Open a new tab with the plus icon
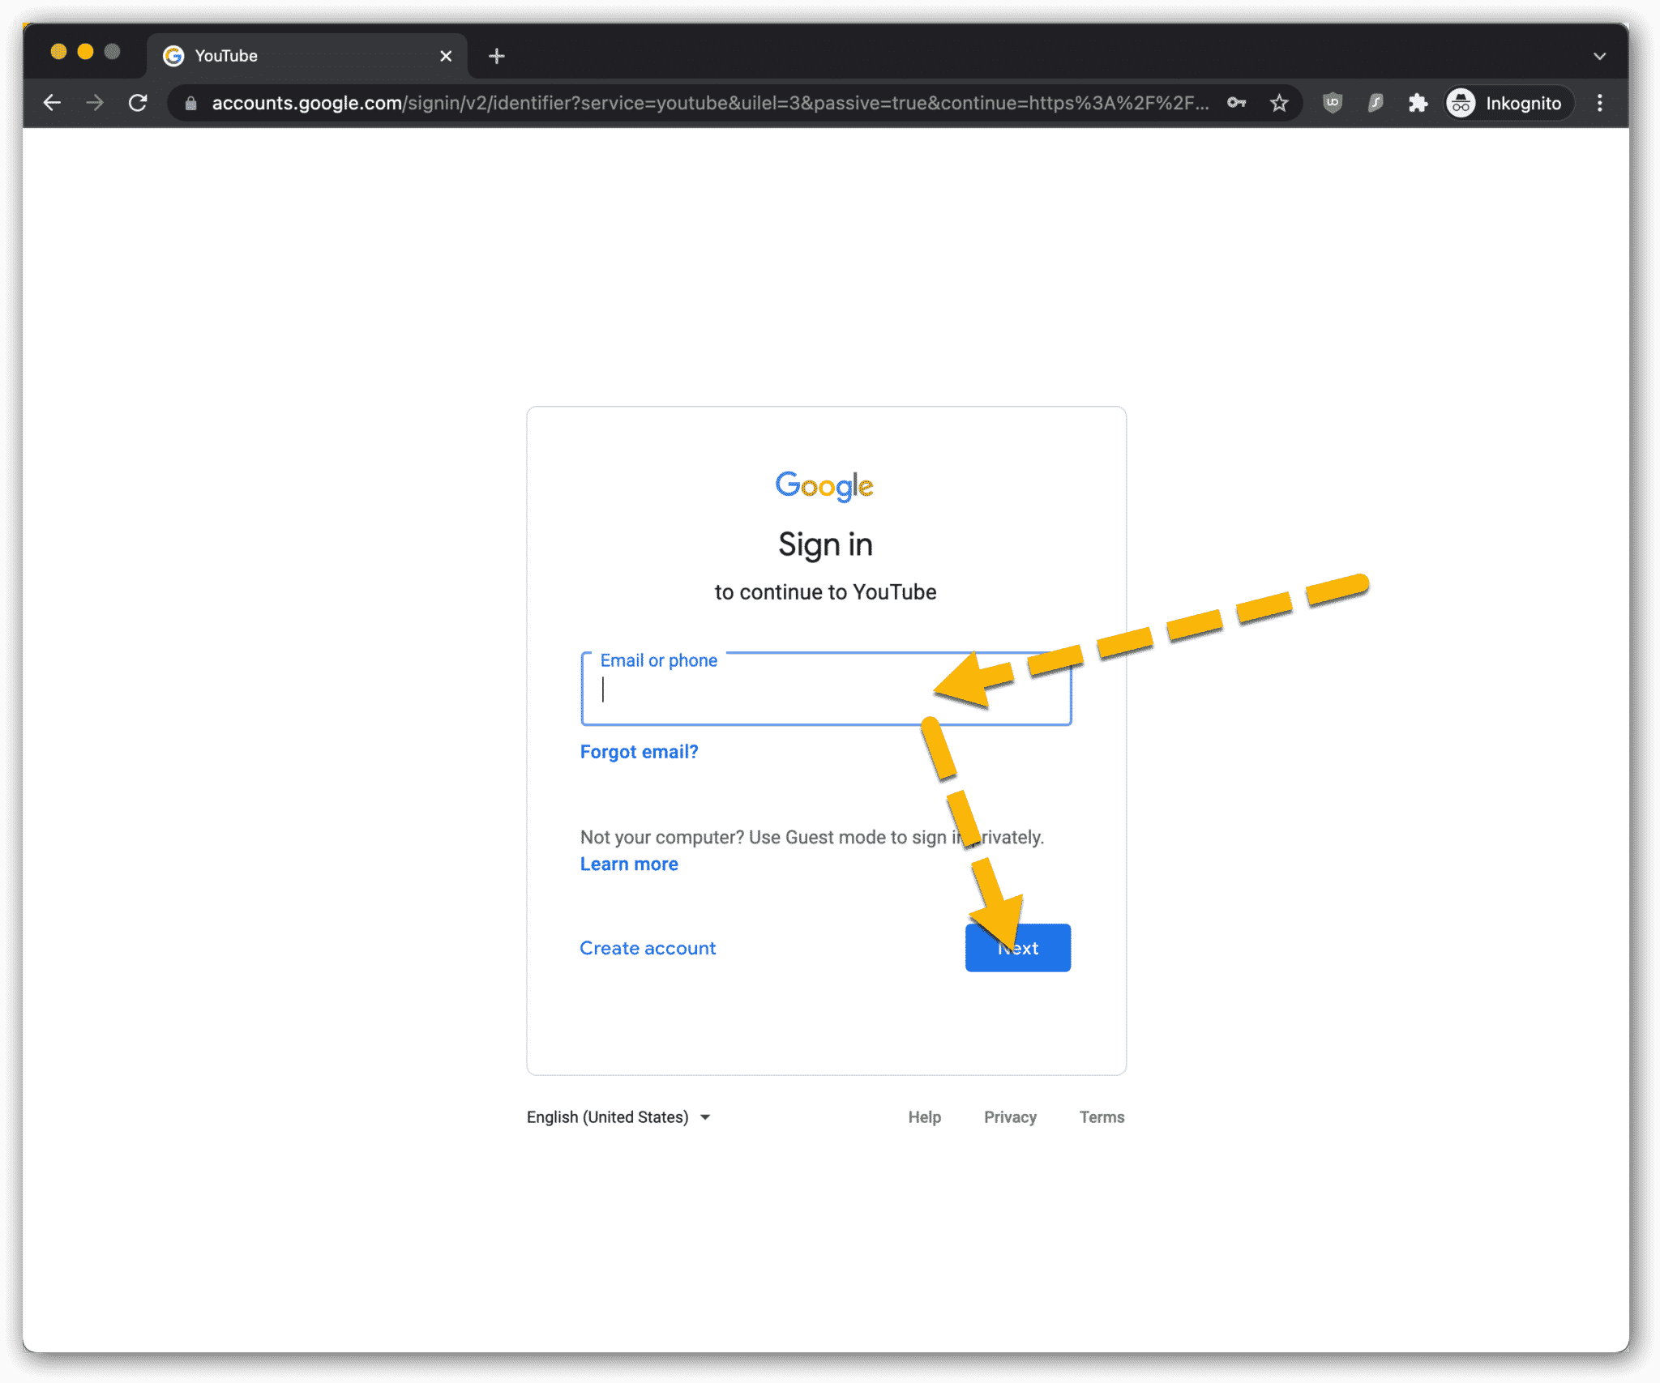This screenshot has height=1383, width=1660. 497,56
